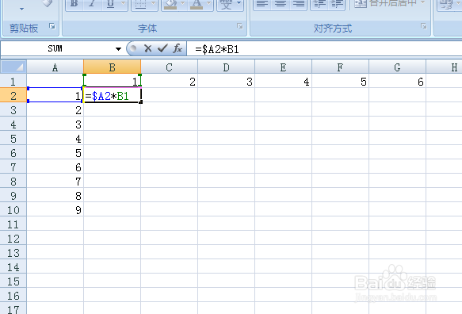
Task: Click cell C1 containing 2
Action: (169, 81)
